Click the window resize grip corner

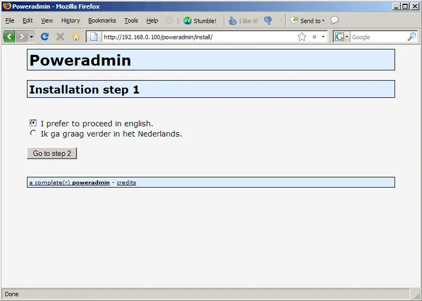click(417, 295)
